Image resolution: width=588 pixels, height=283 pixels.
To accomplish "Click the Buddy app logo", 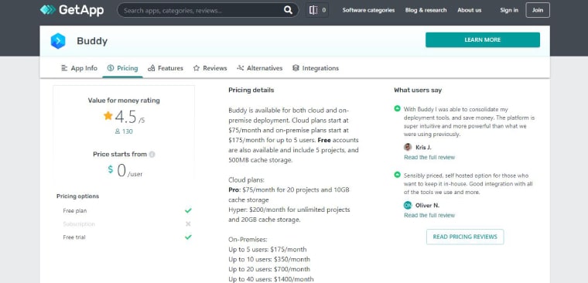I will (58, 41).
